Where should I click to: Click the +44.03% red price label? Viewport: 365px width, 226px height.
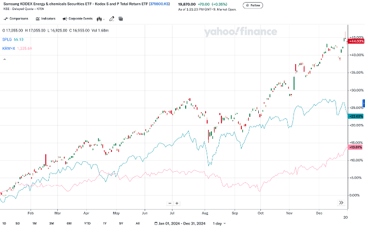356,41
